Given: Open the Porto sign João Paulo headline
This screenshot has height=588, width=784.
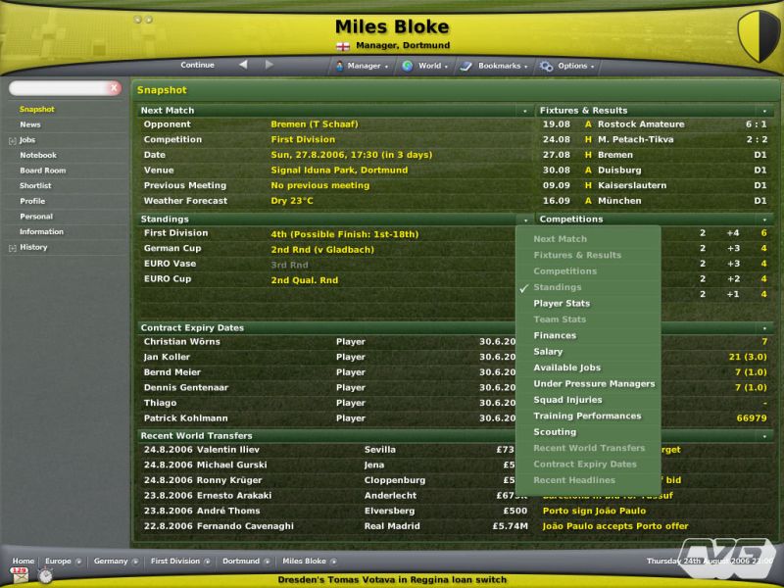Looking at the screenshot, I should (x=594, y=511).
